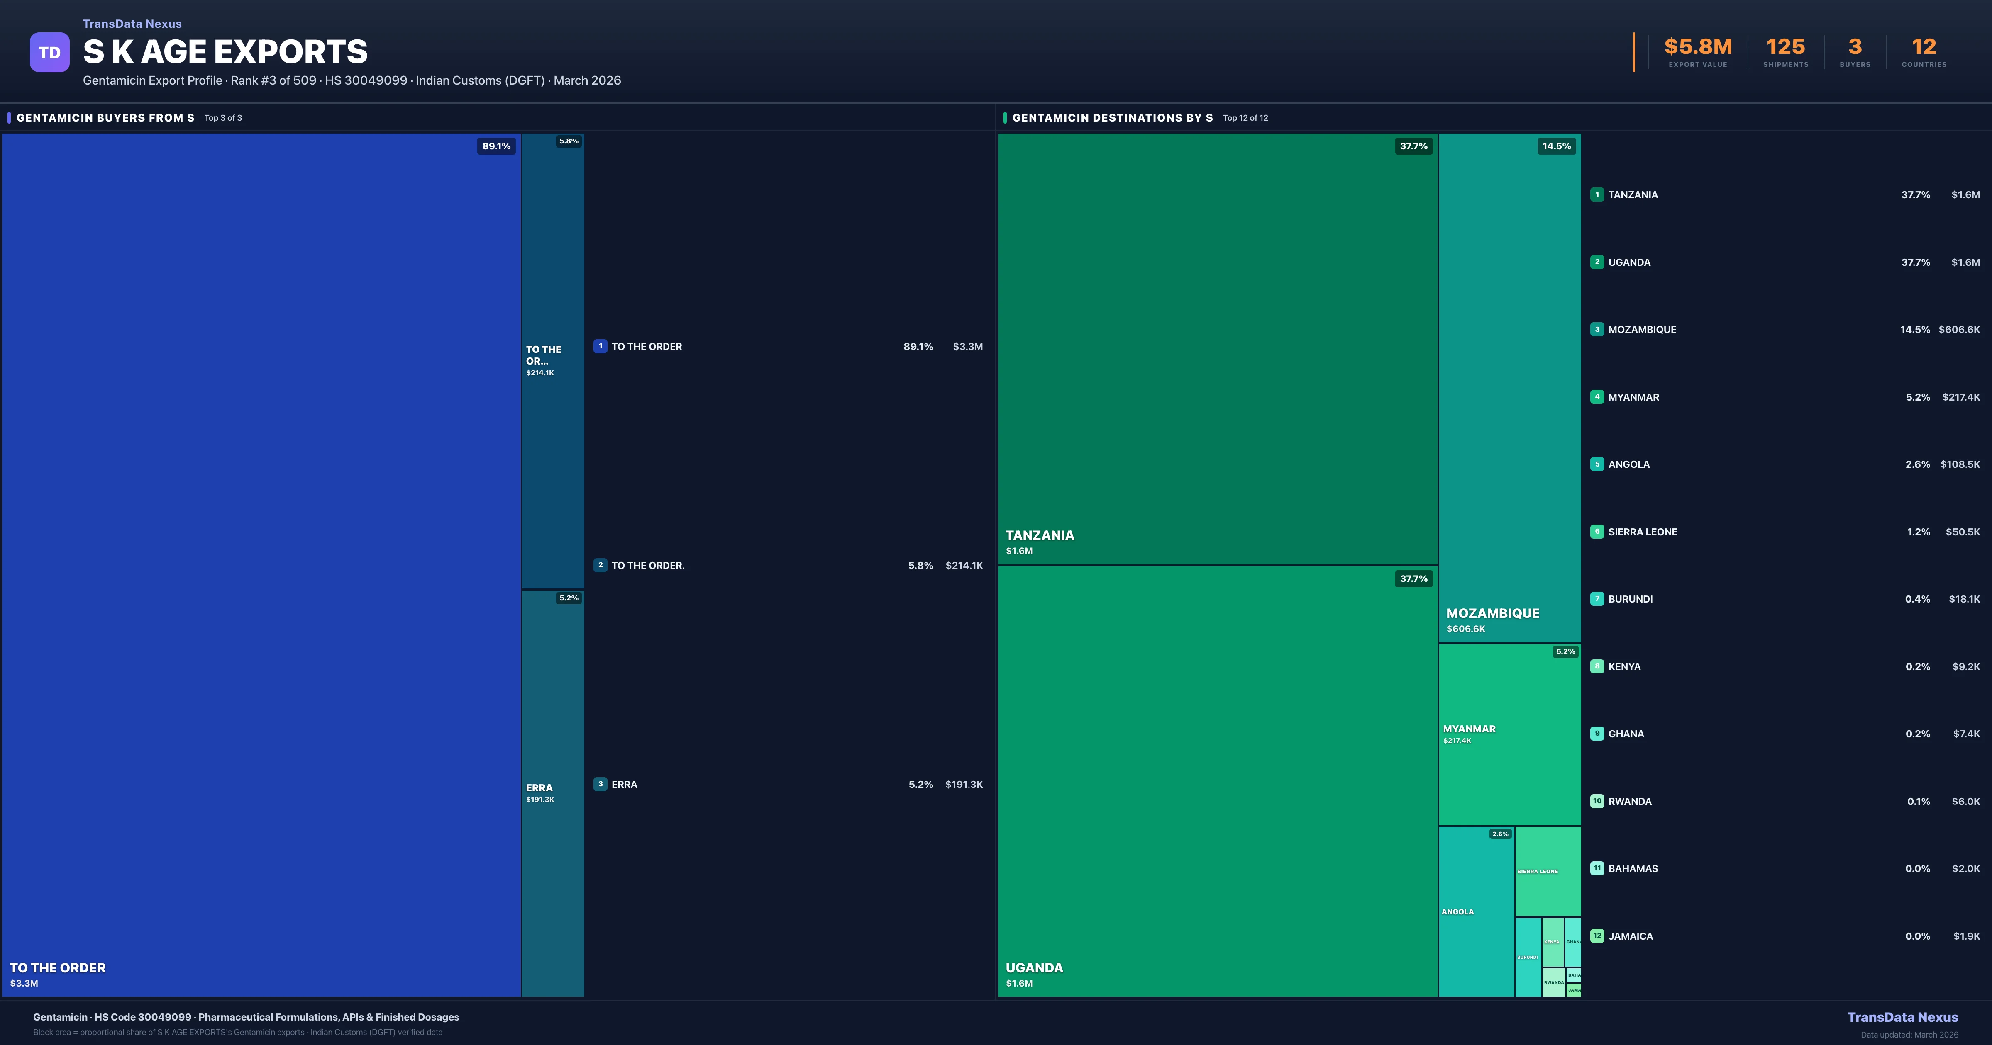Click rank badge 1 beside TANZANIA
Viewport: 1992px width, 1045px height.
pyautogui.click(x=1597, y=195)
